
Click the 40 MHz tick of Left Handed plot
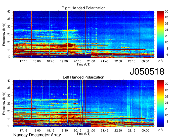tap(9, 81)
